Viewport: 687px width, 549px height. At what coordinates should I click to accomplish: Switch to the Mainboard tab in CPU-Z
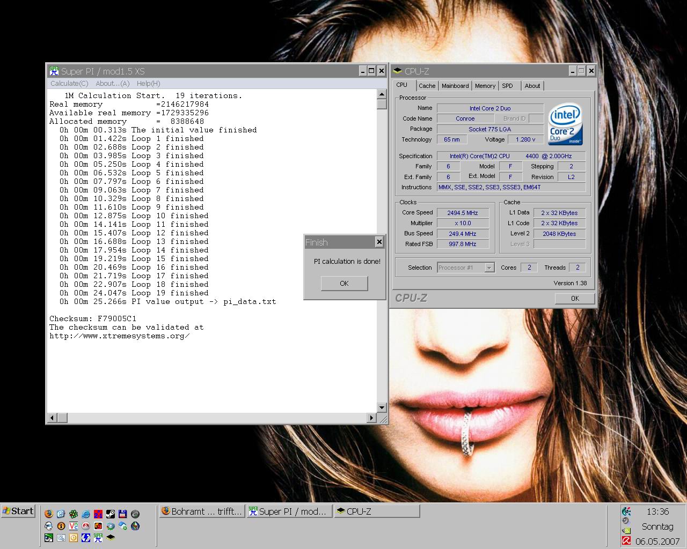[x=455, y=86]
